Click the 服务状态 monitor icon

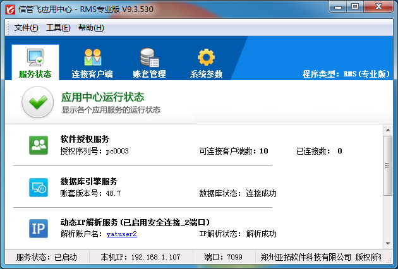(x=35, y=57)
